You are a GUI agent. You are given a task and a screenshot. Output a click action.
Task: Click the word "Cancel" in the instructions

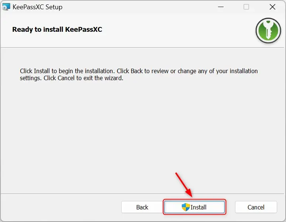pos(66,78)
